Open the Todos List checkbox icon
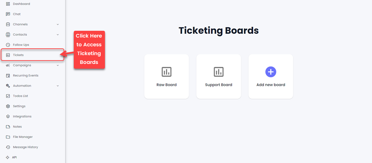Image resolution: width=372 pixels, height=163 pixels. click(x=8, y=96)
